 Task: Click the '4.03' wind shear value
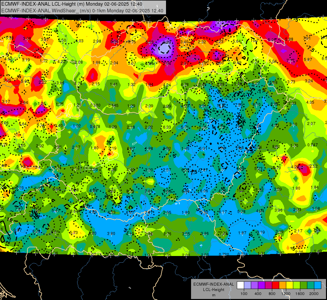[79, 41]
